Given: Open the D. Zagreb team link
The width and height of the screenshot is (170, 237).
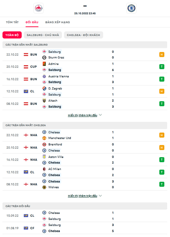Looking at the screenshot, I should (55, 88).
